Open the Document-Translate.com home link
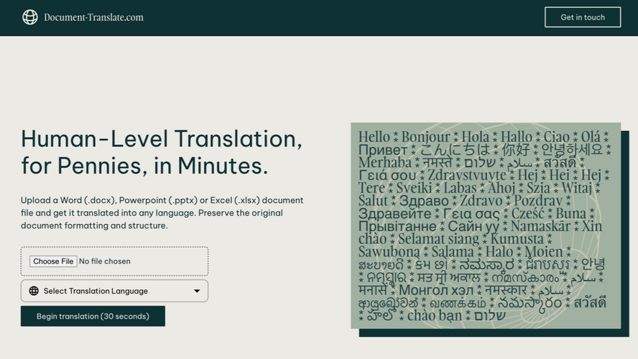The height and width of the screenshot is (359, 638). (93, 17)
